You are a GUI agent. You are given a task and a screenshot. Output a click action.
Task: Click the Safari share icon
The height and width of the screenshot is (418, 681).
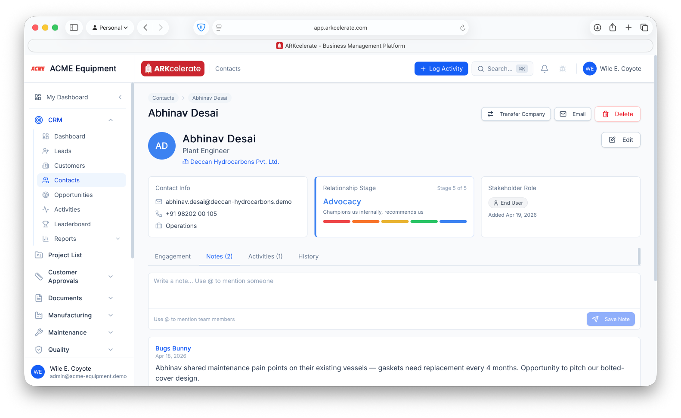coord(613,28)
